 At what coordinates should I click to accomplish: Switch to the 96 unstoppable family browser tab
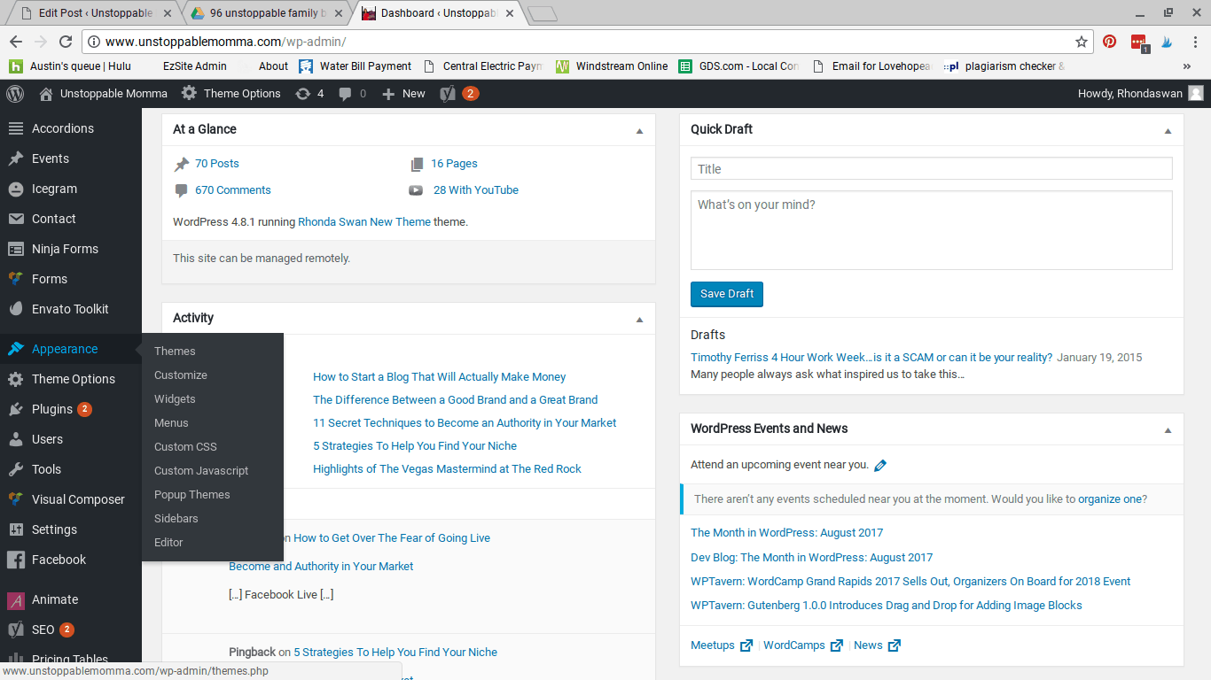[x=266, y=13]
